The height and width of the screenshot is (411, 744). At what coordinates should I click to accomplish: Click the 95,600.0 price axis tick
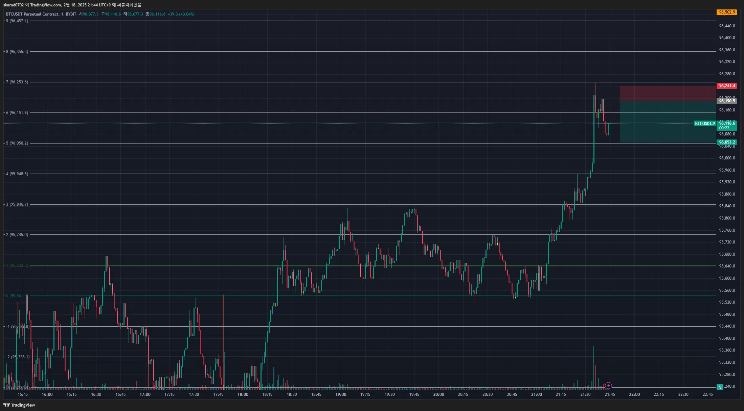pyautogui.click(x=727, y=278)
